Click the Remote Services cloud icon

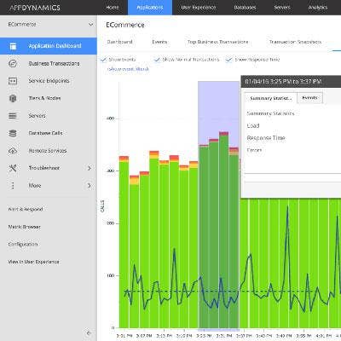(x=13, y=151)
